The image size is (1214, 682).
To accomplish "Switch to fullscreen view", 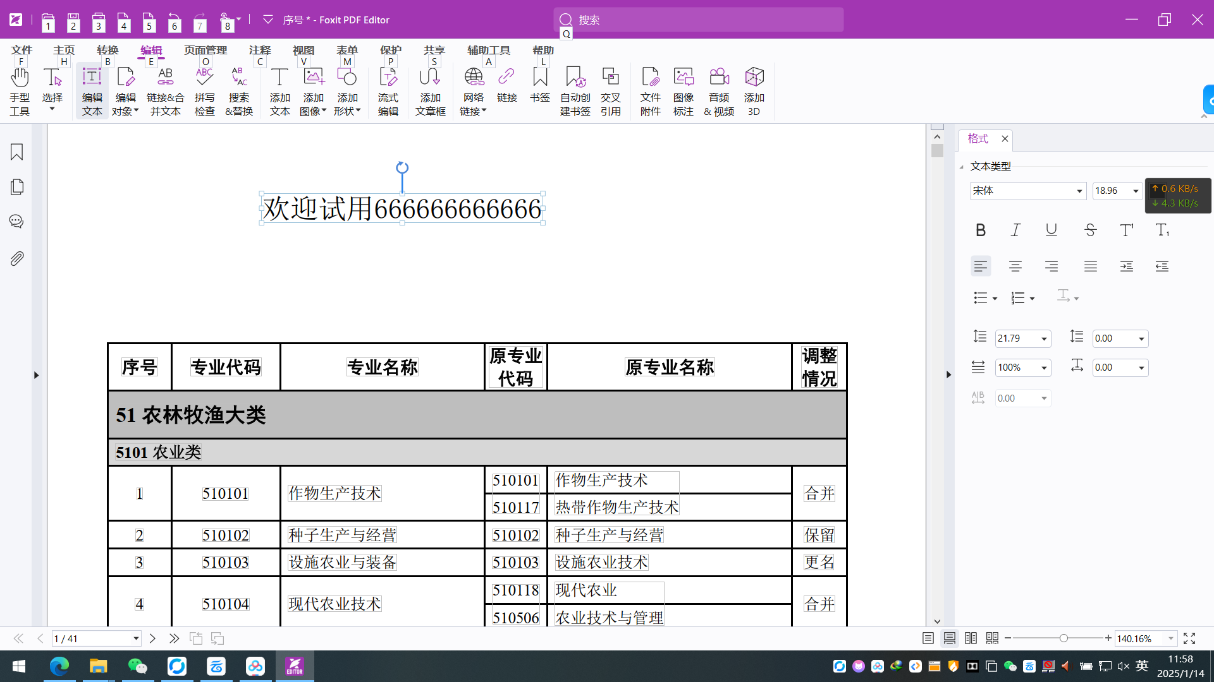I will (x=1189, y=638).
